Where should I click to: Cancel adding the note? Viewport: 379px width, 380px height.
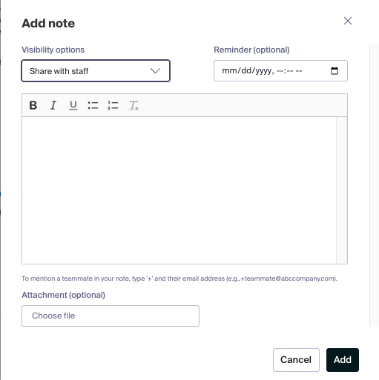[296, 360]
